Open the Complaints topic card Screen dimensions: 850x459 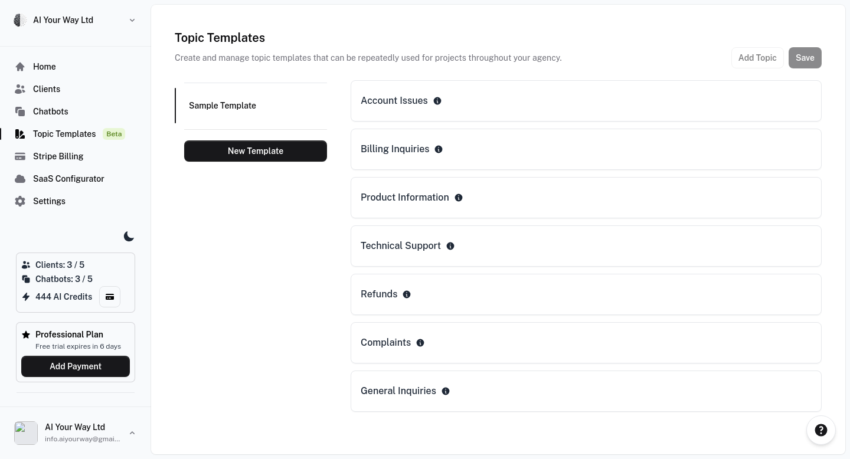pyautogui.click(x=586, y=343)
